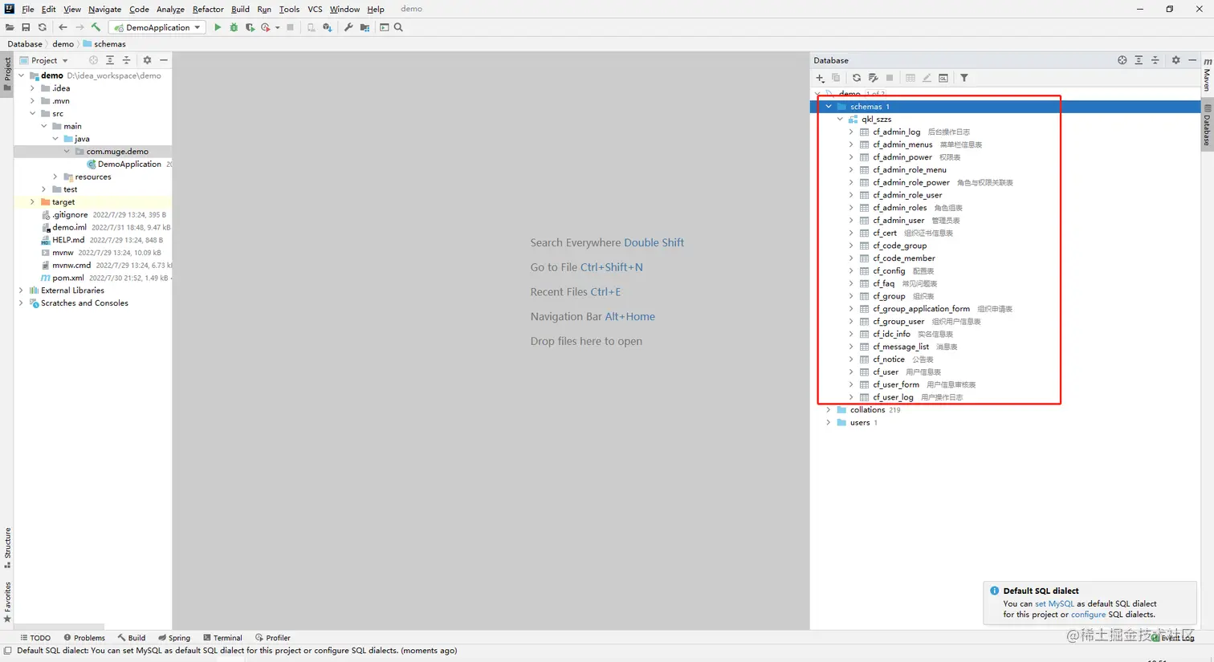Select DemoApplication class in Project tree

tap(129, 164)
